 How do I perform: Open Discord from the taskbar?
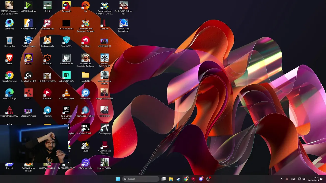201,179
